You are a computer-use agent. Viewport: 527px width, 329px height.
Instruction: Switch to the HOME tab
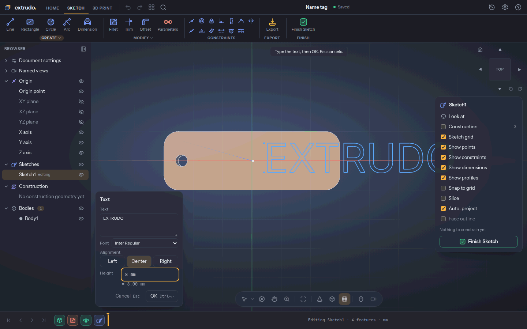tap(53, 8)
